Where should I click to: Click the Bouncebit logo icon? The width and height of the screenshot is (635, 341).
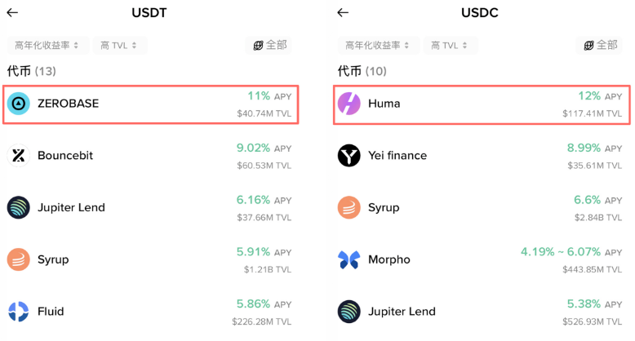(x=19, y=156)
